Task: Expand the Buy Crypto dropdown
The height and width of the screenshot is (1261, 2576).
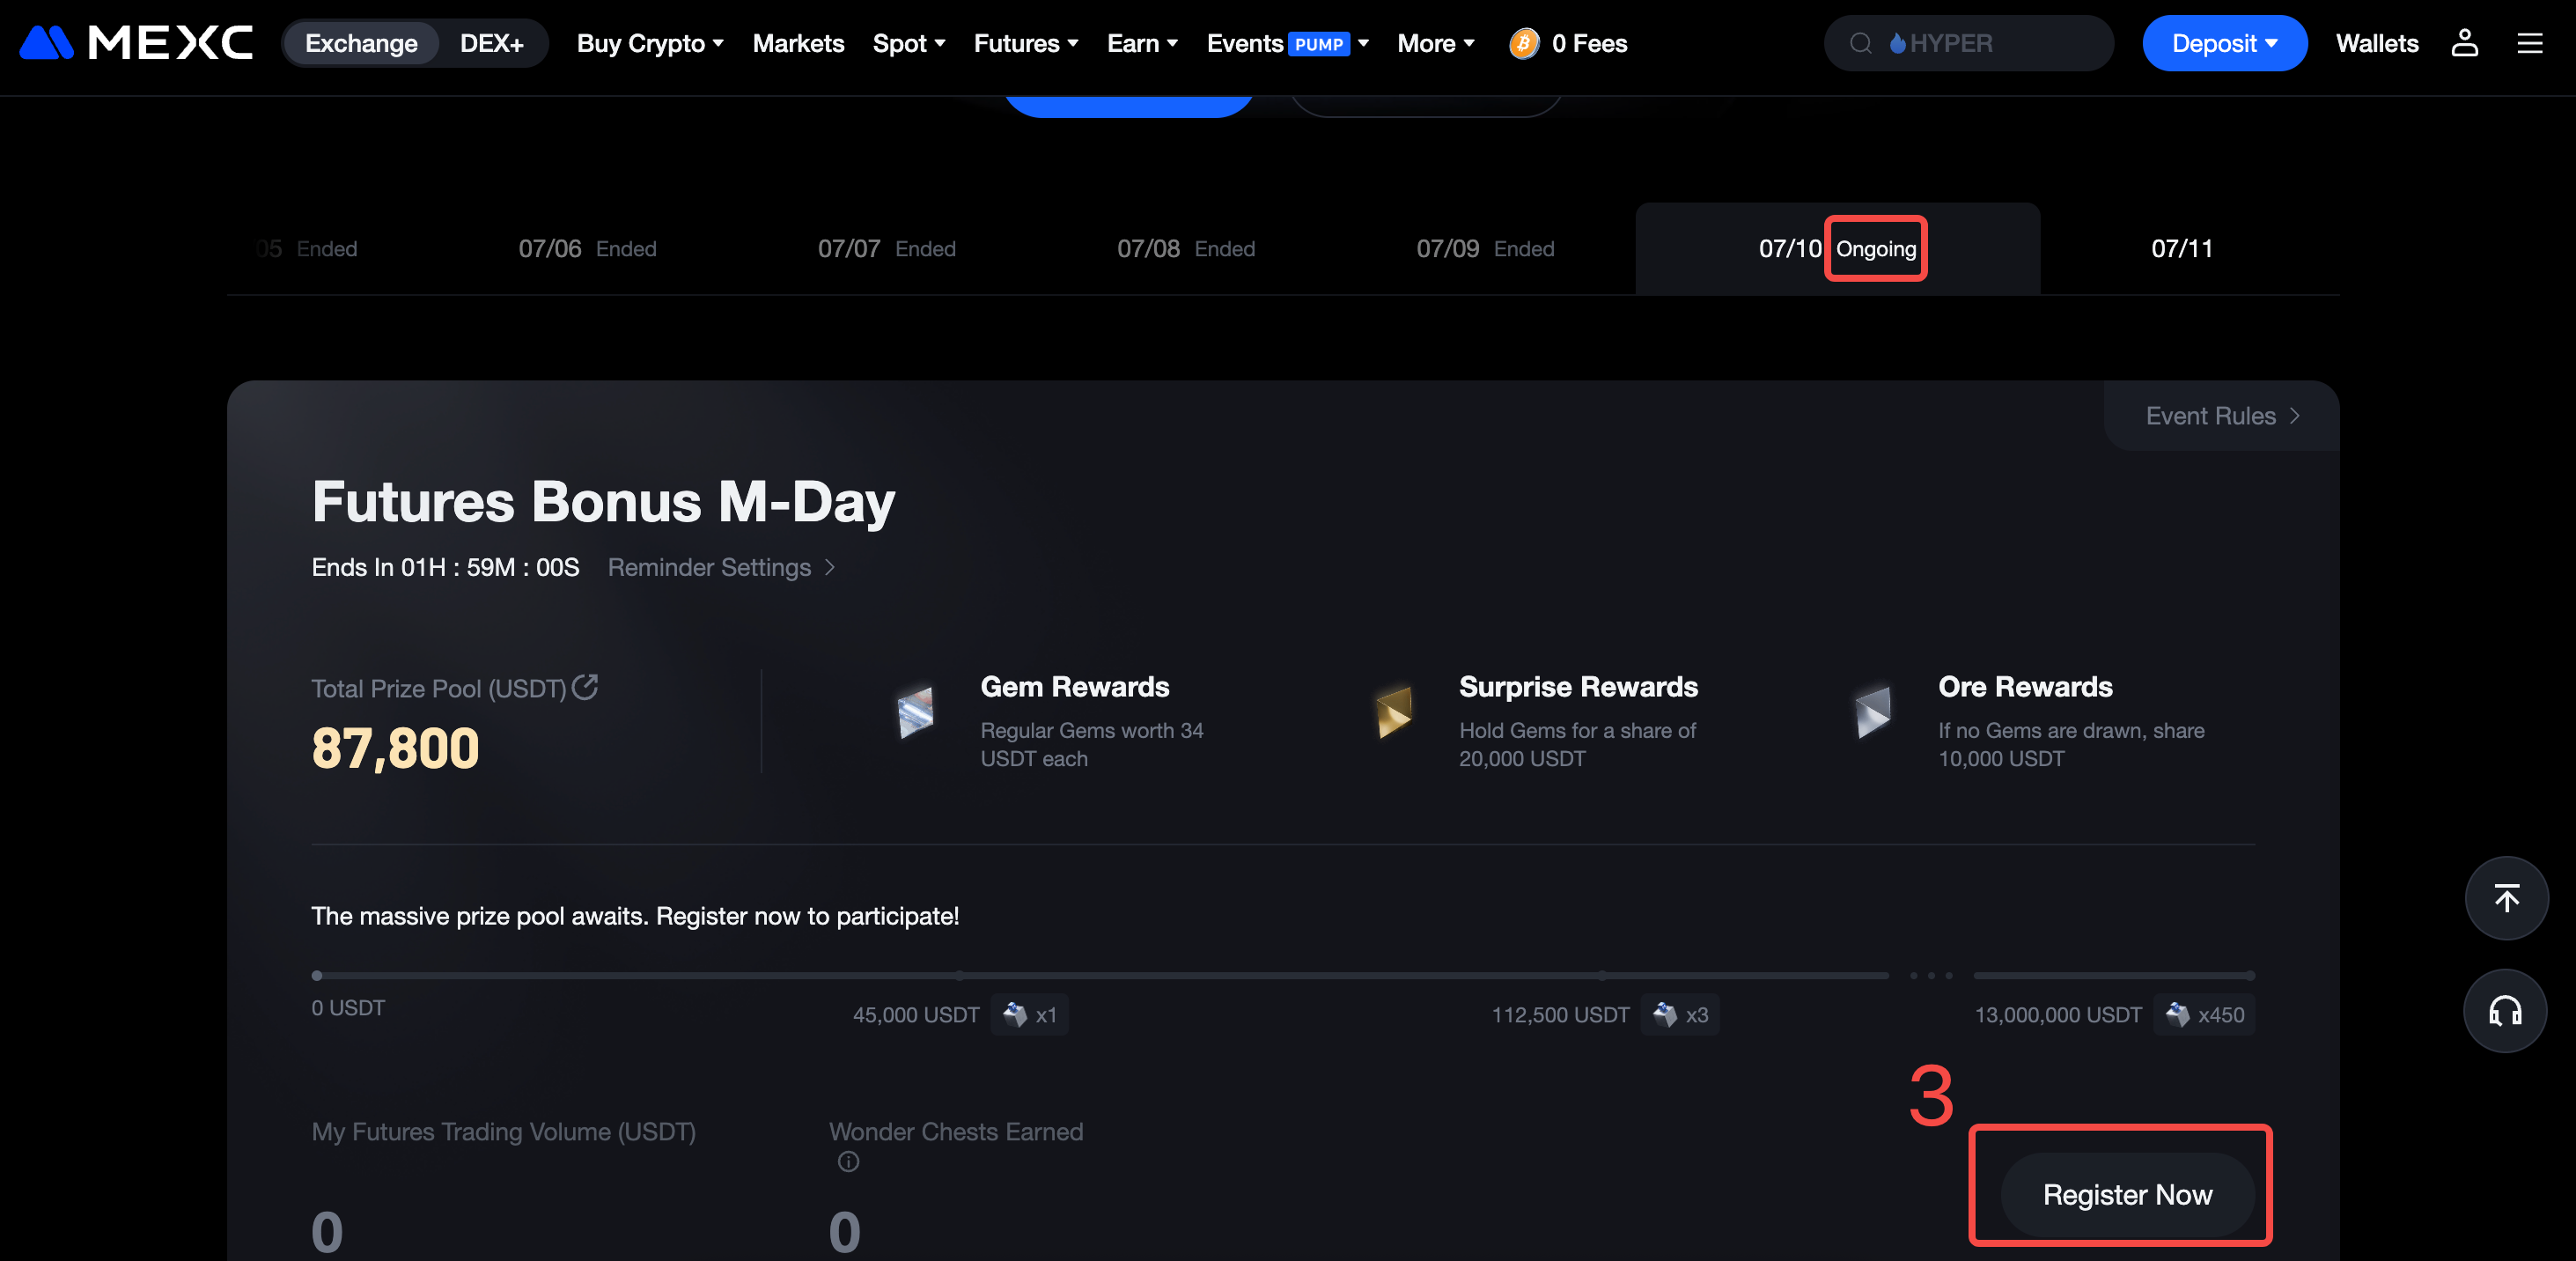Action: tap(650, 43)
